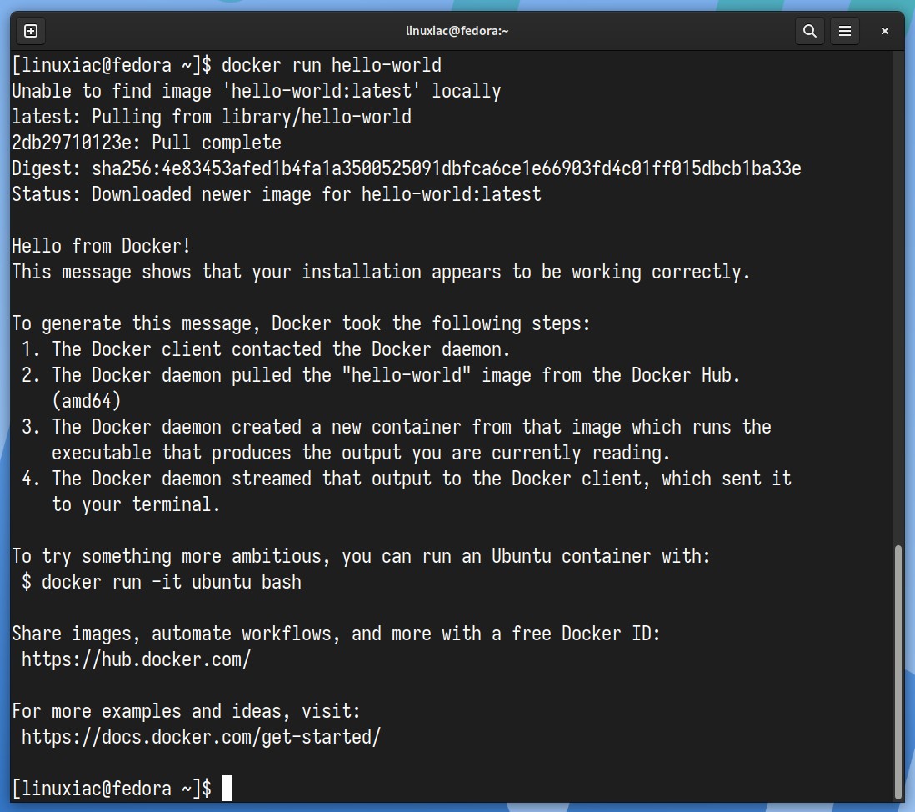This screenshot has height=812, width=915.
Task: Click 'executable that produces the output' line
Action: coord(361,453)
